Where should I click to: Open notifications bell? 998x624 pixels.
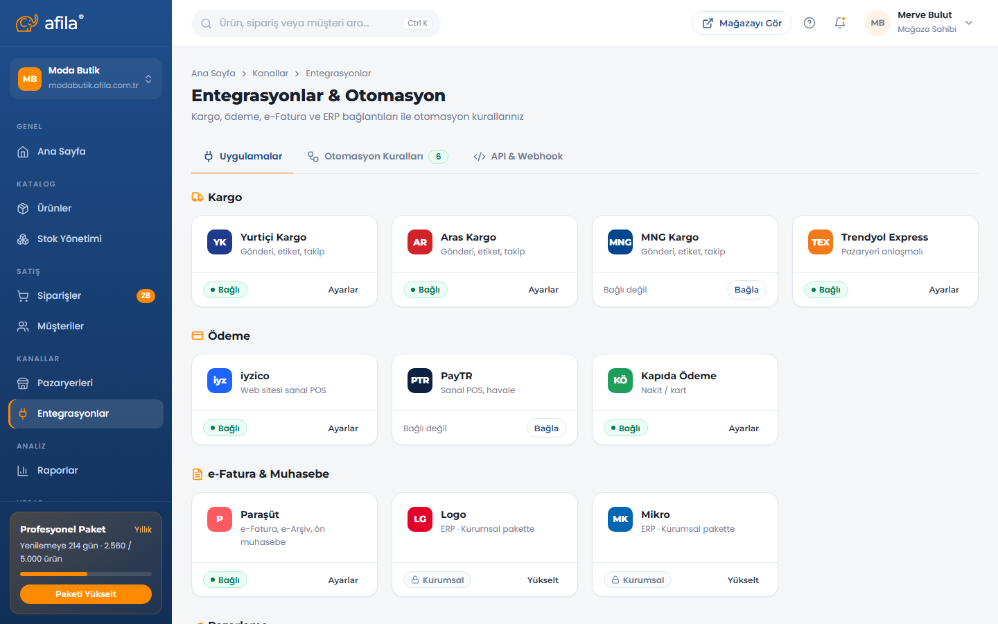840,23
